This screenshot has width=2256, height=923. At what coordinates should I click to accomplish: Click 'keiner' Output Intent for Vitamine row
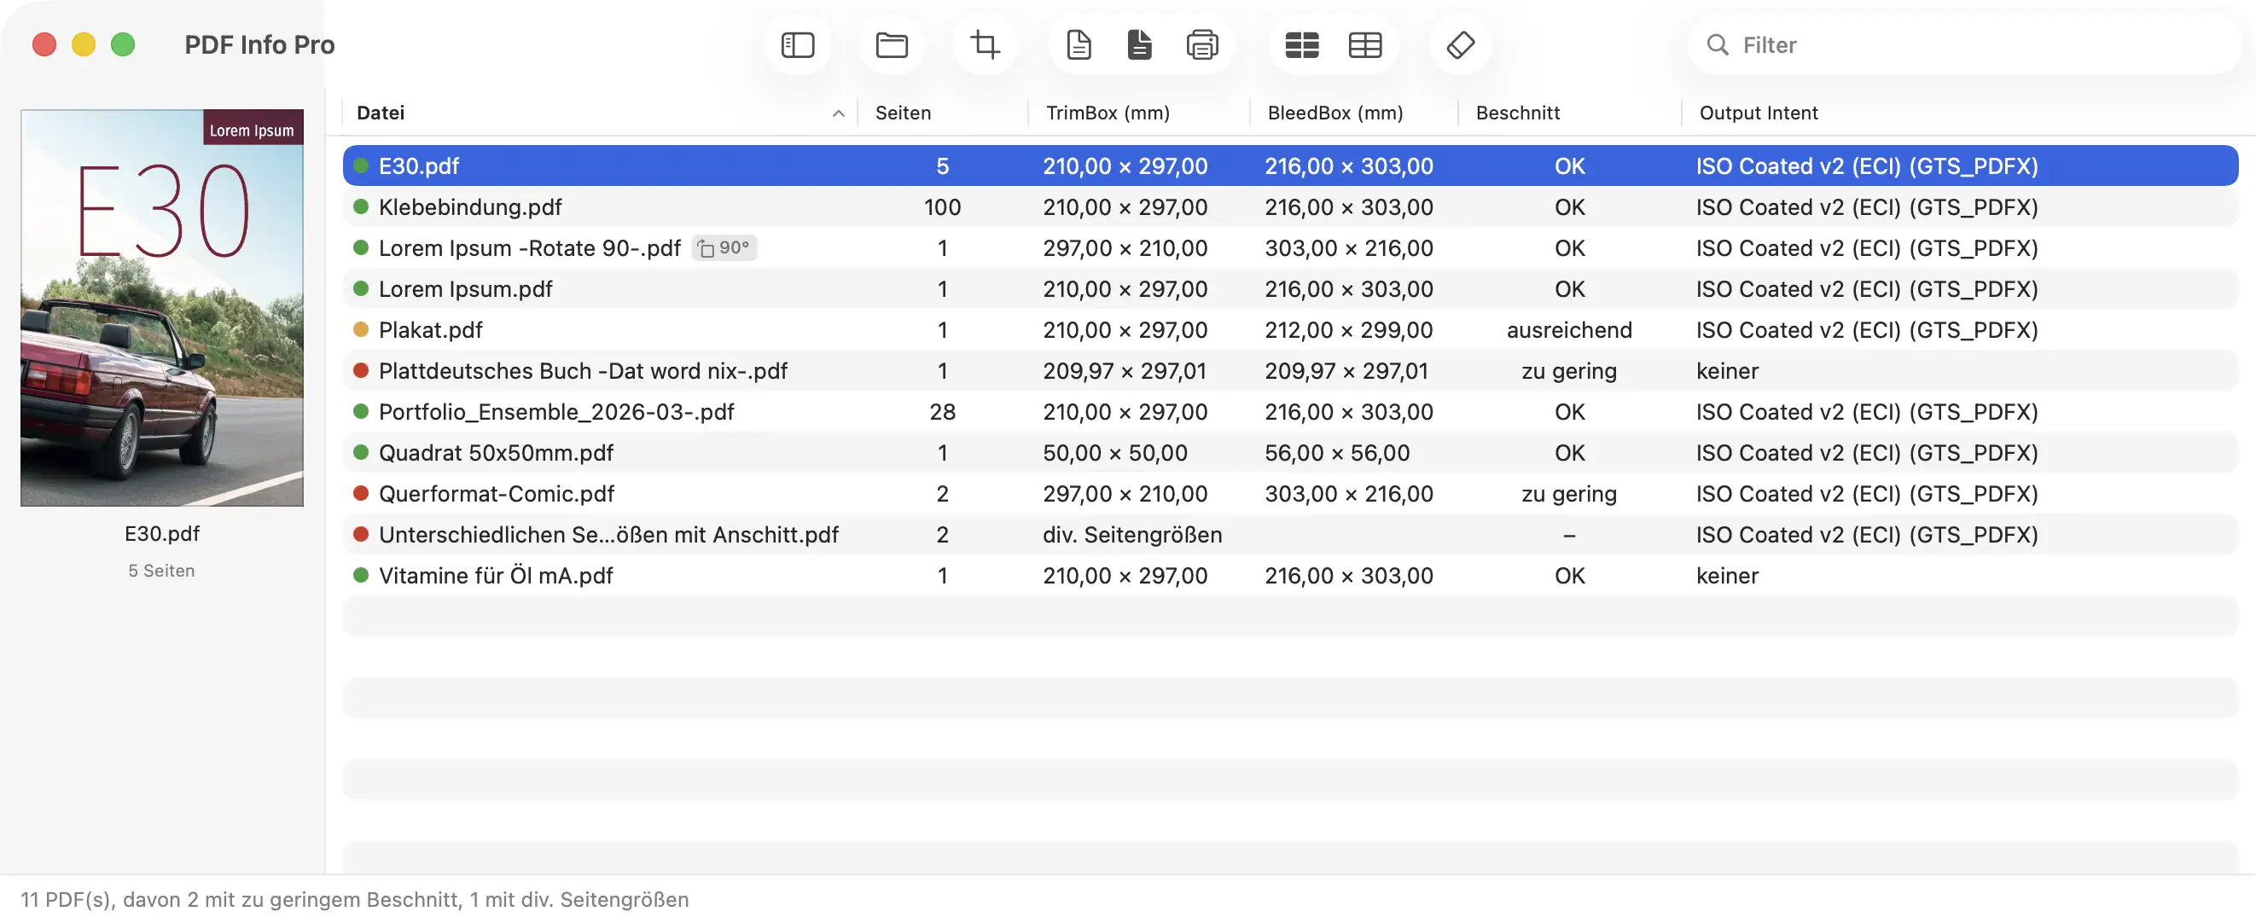tap(1726, 575)
